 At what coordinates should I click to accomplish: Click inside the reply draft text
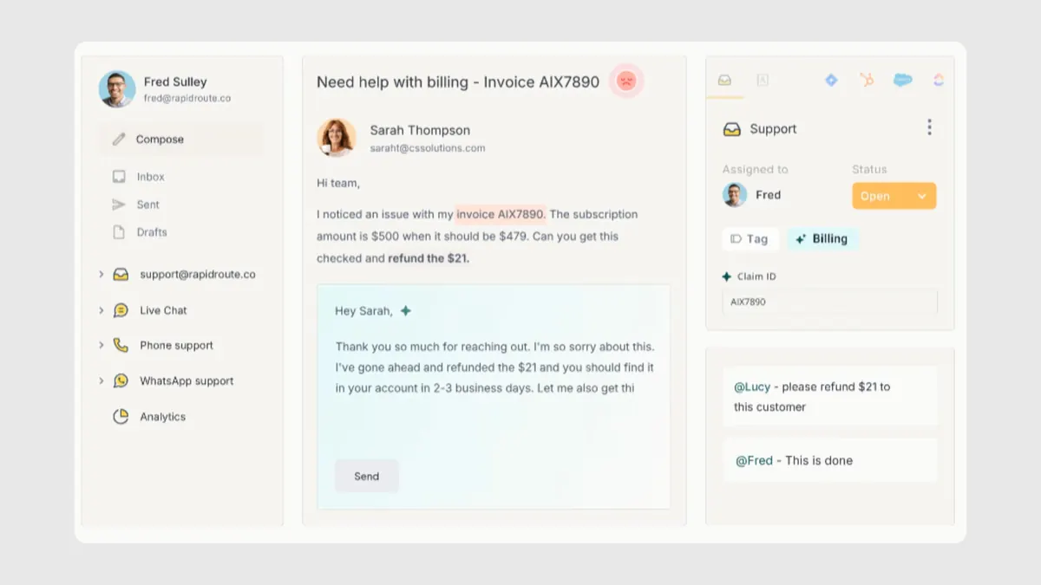coord(494,367)
